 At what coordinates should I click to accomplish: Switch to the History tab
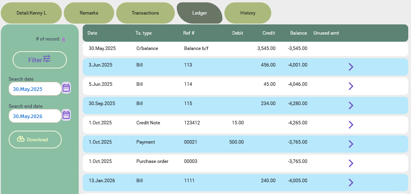pyautogui.click(x=248, y=13)
